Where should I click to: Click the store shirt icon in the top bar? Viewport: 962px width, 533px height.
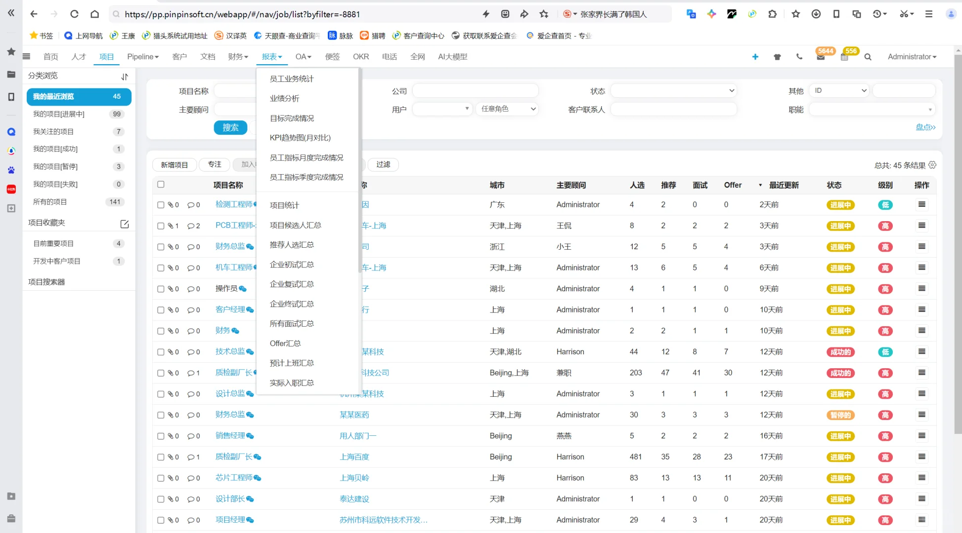[x=777, y=56]
